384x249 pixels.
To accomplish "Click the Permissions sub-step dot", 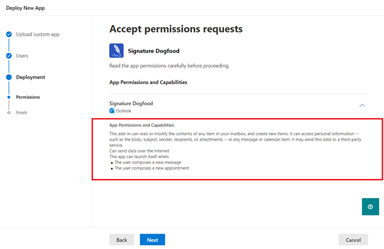I will [9, 97].
